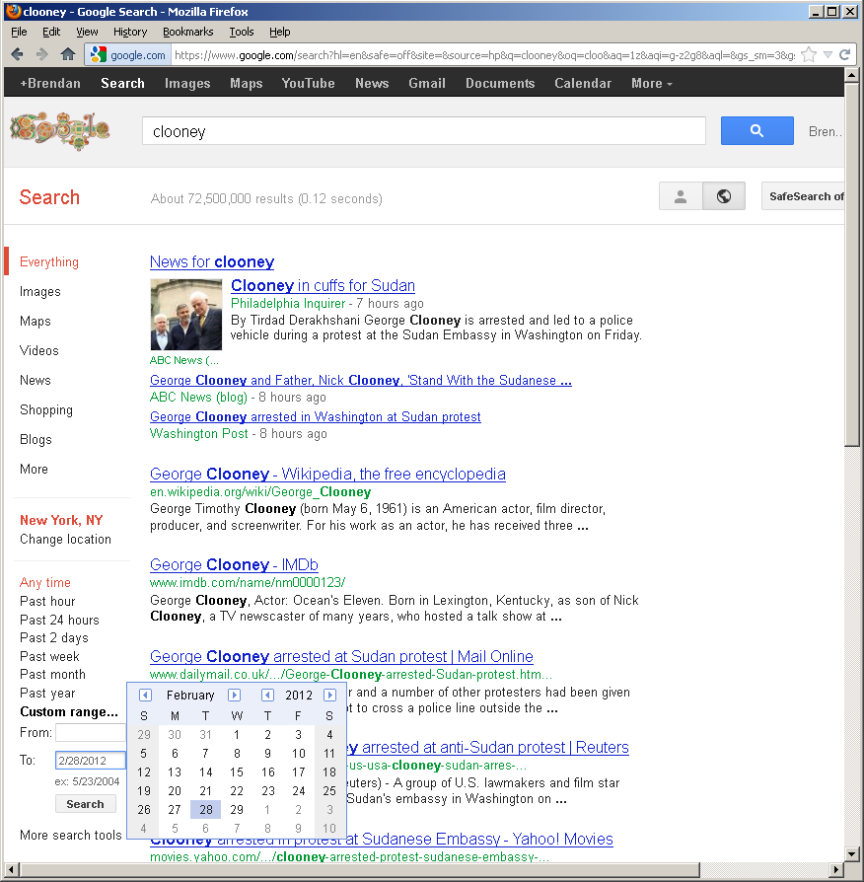Click the vertical scrollbar up arrow

pyautogui.click(x=851, y=74)
